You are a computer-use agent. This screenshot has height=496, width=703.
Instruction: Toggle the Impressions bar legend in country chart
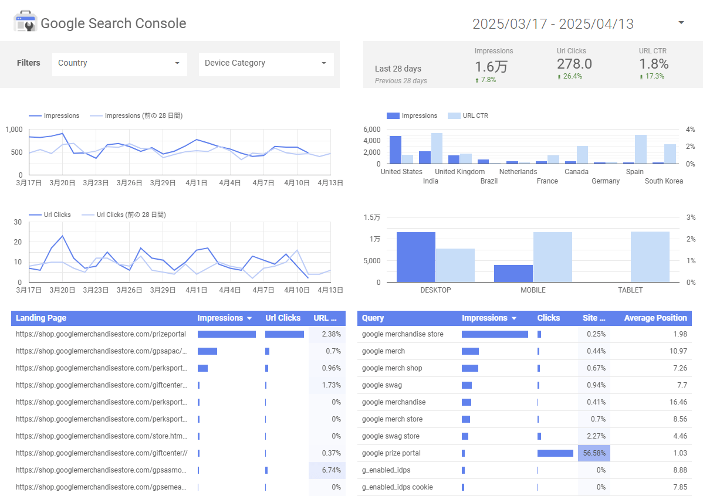(x=412, y=115)
